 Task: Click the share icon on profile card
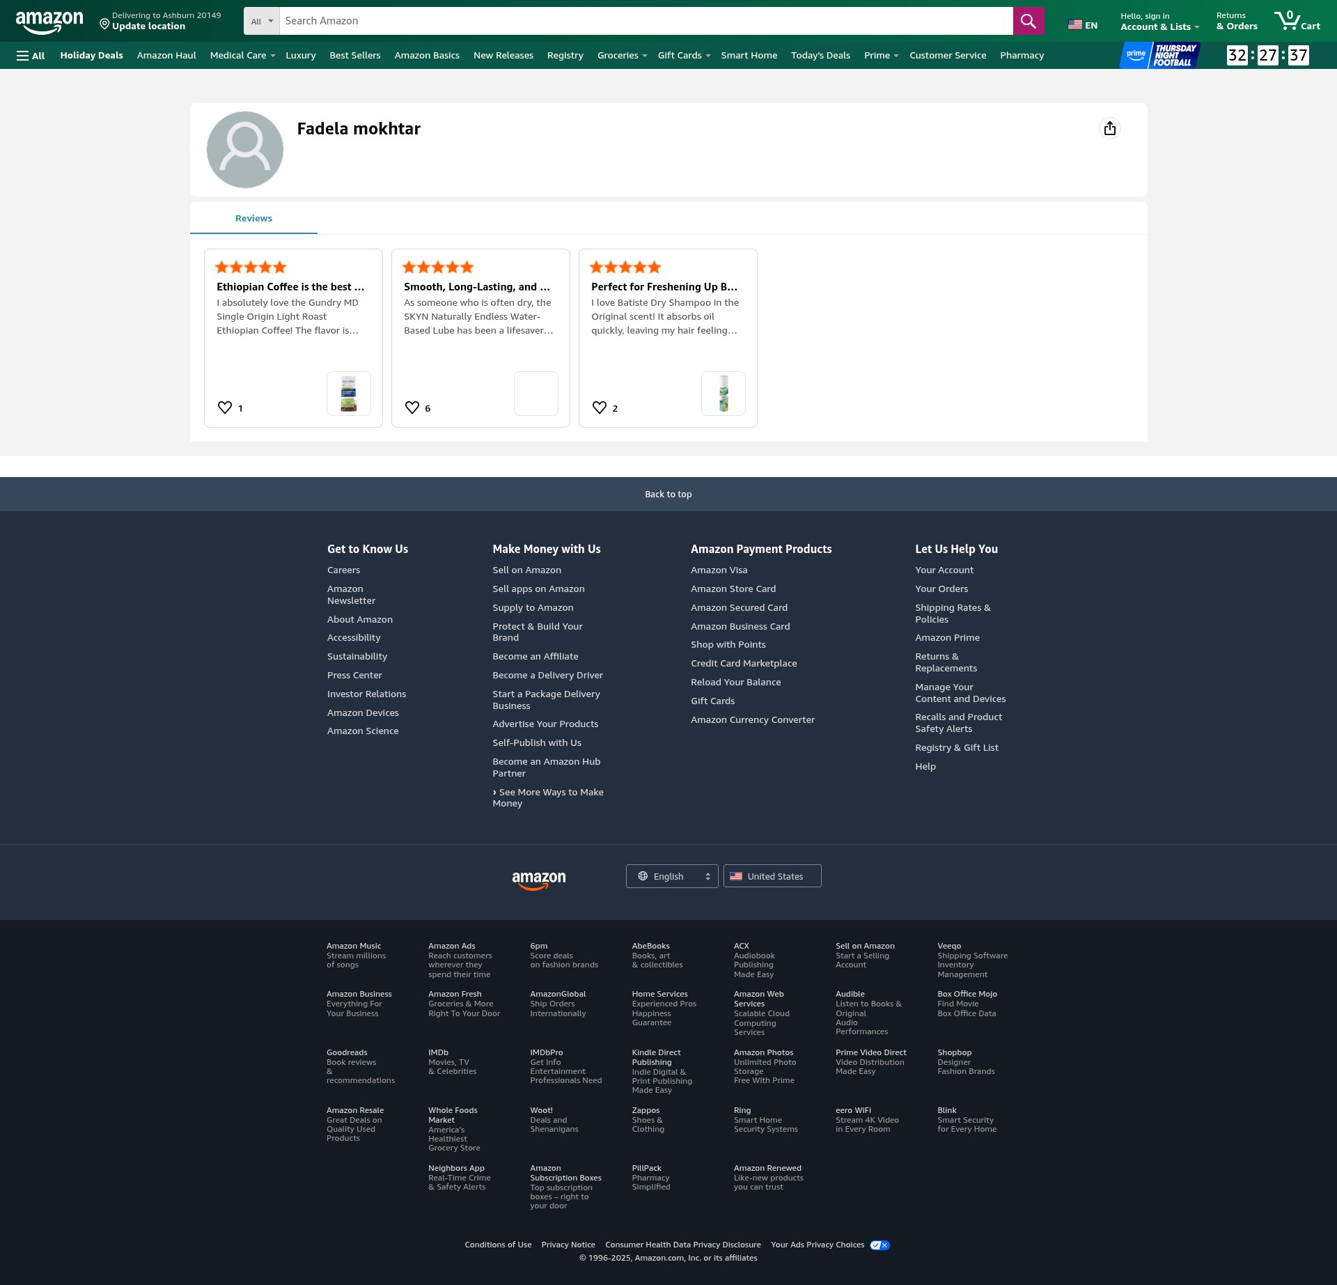(1110, 129)
